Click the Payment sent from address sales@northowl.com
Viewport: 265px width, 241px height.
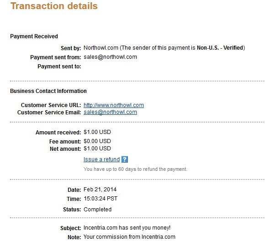pyautogui.click(x=111, y=57)
